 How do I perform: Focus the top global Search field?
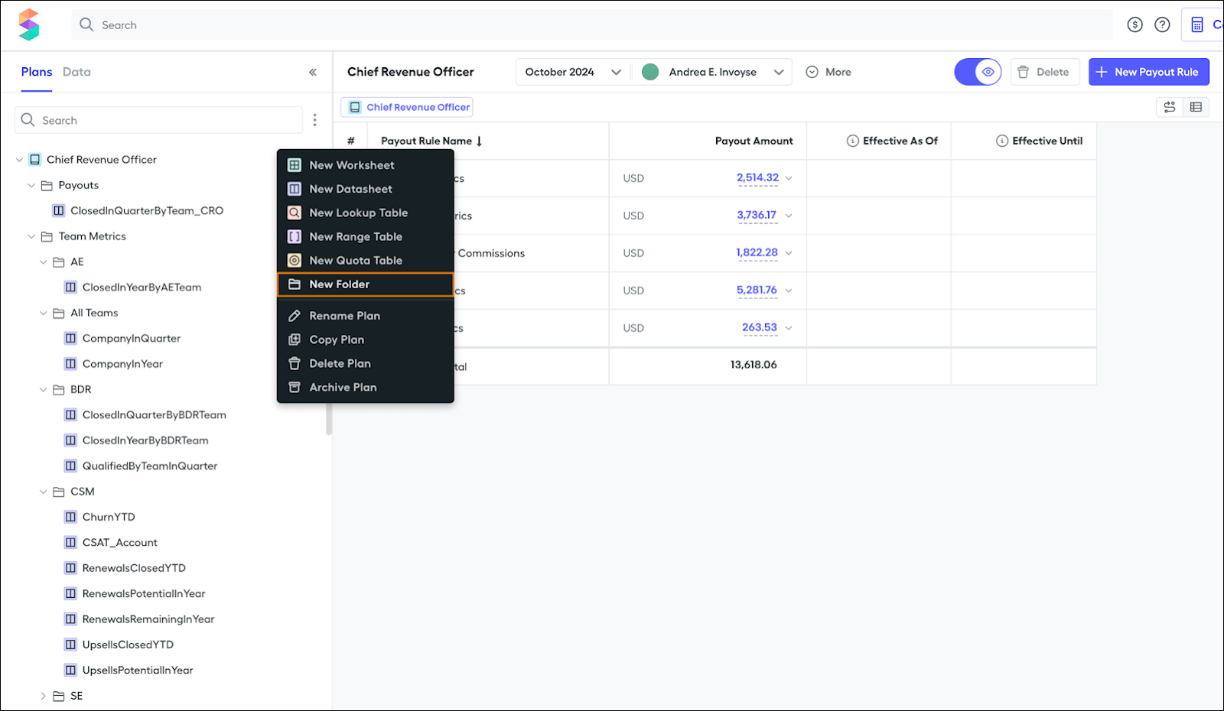pyautogui.click(x=592, y=25)
